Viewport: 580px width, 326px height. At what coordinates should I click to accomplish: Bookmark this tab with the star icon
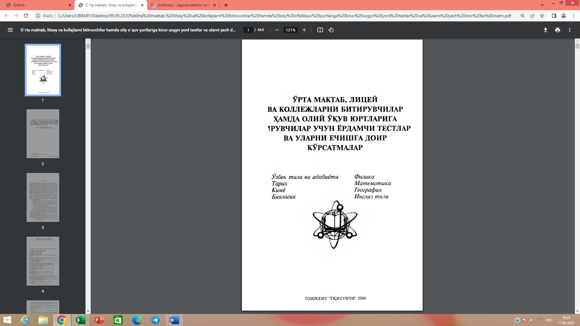542,16
